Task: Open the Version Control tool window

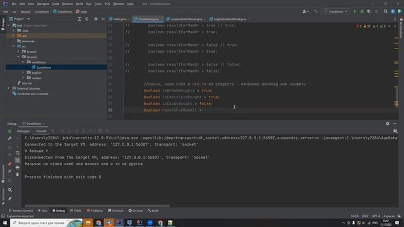Action: coord(21,211)
